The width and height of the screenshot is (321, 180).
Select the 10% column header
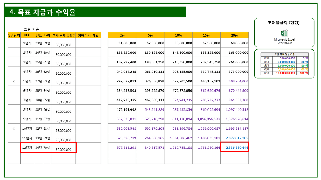pos(178,35)
